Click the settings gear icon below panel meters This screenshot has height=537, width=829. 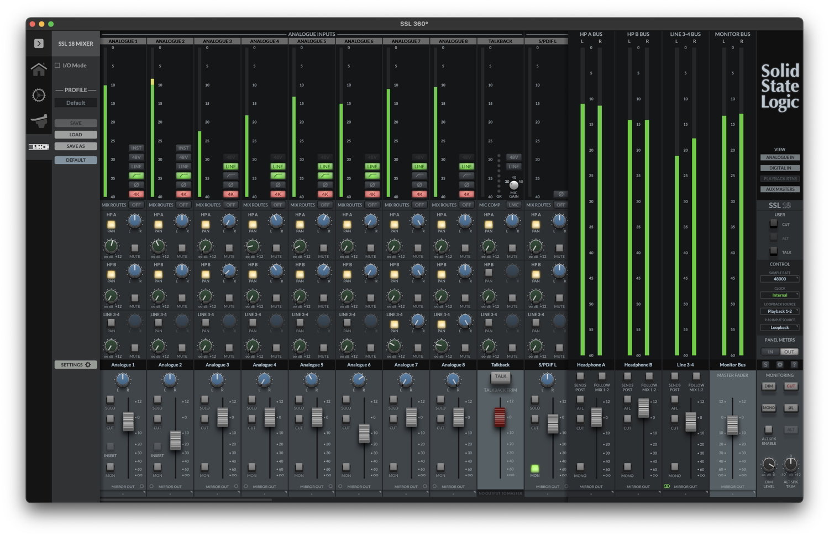[780, 365]
